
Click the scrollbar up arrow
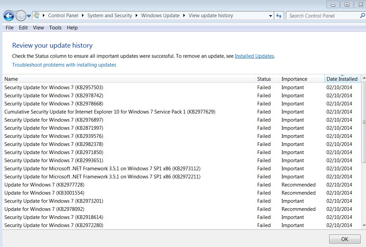pyautogui.click(x=364, y=78)
